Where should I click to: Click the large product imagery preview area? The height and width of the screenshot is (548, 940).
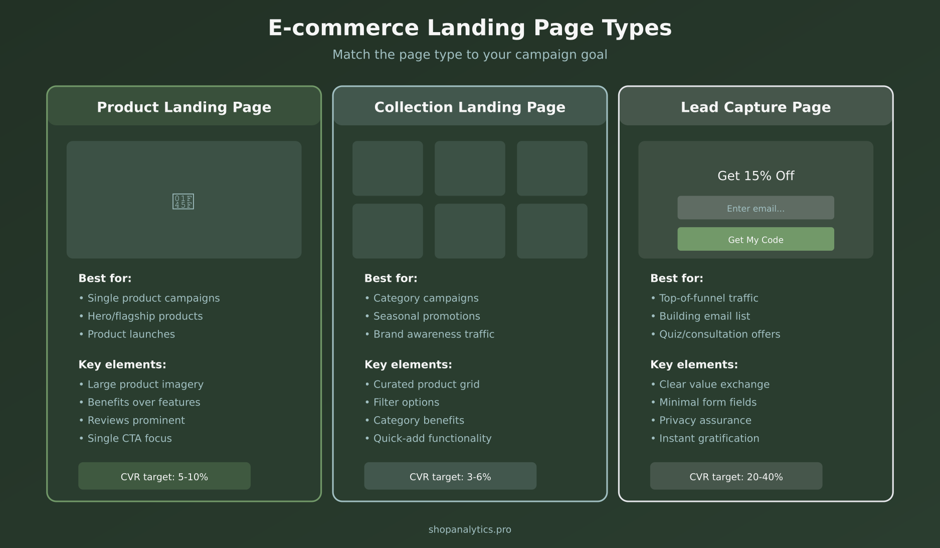pos(183,200)
